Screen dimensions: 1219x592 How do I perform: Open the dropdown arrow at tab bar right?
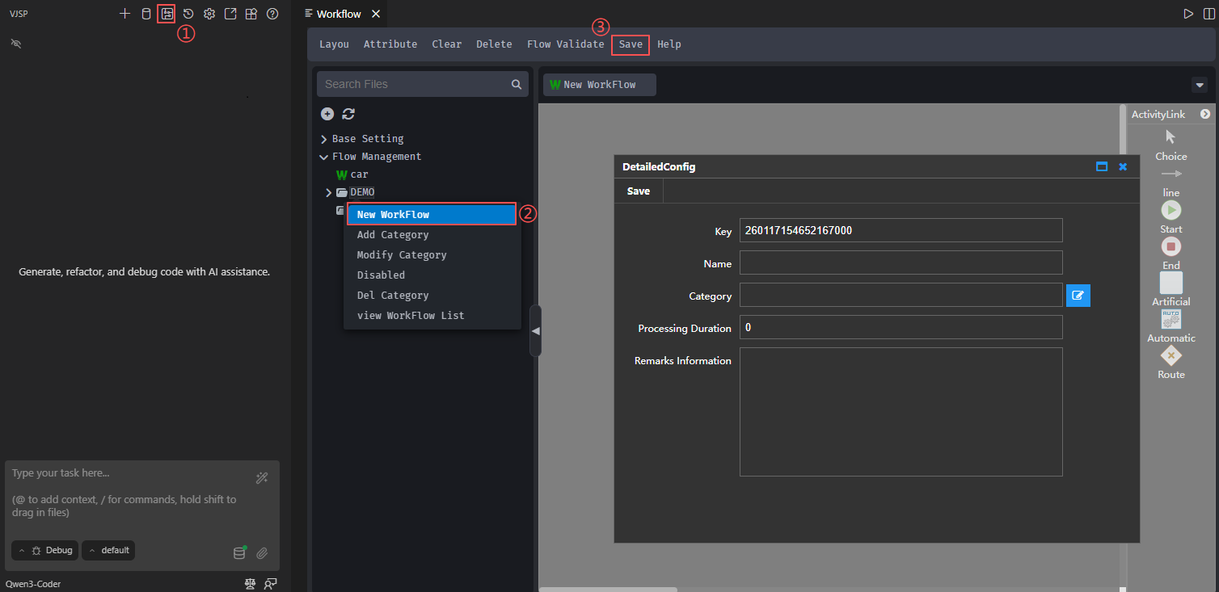click(1199, 85)
